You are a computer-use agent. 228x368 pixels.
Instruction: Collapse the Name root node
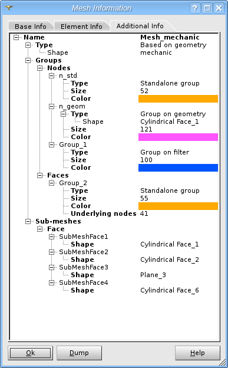(16, 37)
